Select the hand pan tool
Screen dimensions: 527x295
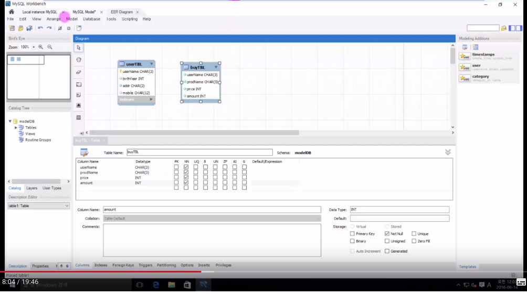[79, 60]
